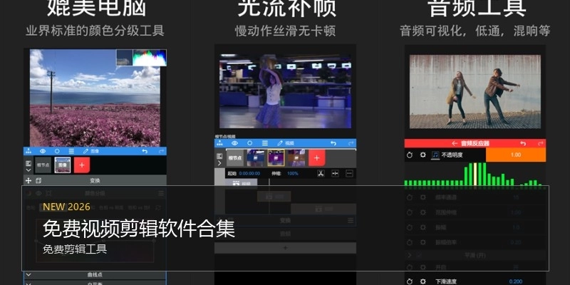Undo in the 音频反应器 red header
This screenshot has height=285, width=570.
(x=523, y=143)
